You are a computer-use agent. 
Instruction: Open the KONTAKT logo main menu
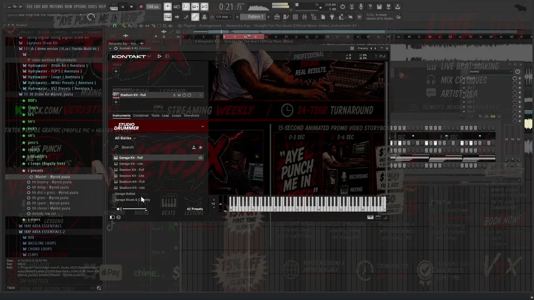tap(131, 56)
